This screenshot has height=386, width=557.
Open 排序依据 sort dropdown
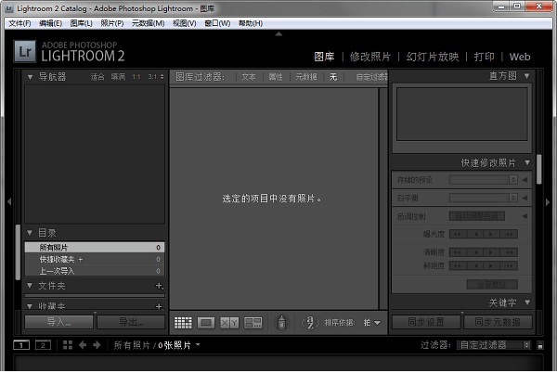coord(372,322)
